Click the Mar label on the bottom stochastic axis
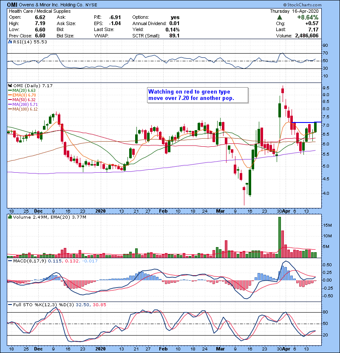Image resolution: width=340 pixels, height=353 pixels. tap(220, 349)
